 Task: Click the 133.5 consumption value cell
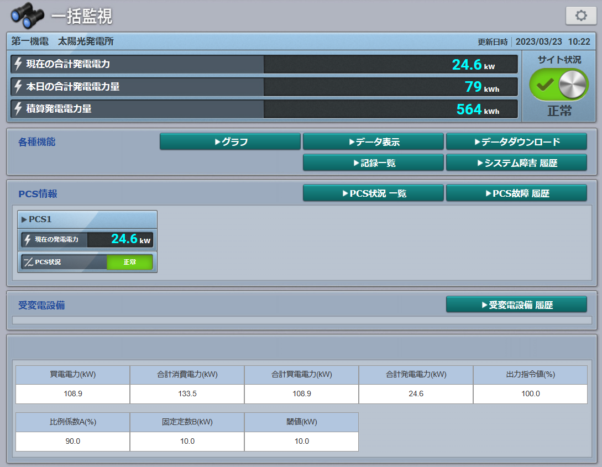[187, 393]
